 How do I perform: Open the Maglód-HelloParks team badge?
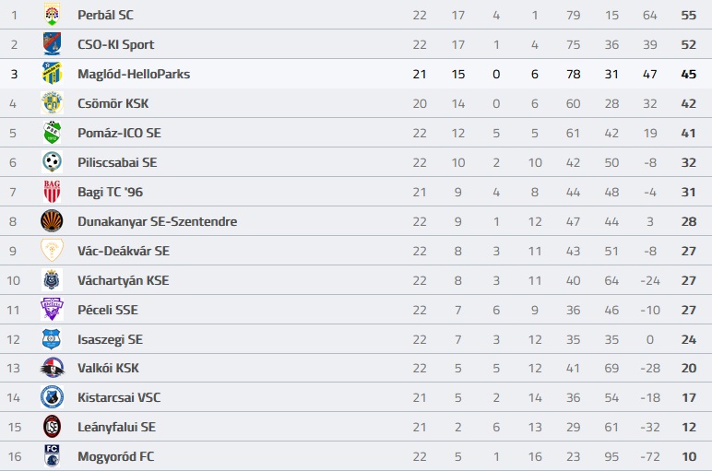[53, 74]
